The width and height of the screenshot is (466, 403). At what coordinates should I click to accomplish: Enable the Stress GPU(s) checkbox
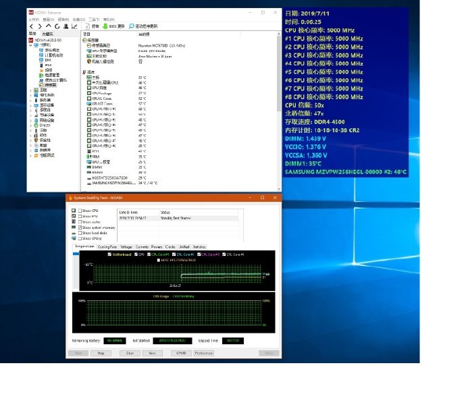[x=80, y=238]
